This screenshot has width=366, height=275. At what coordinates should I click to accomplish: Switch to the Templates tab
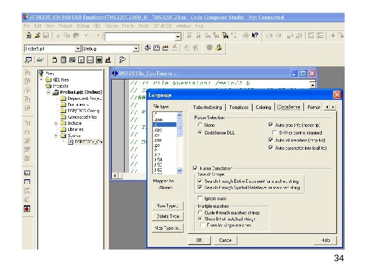238,107
